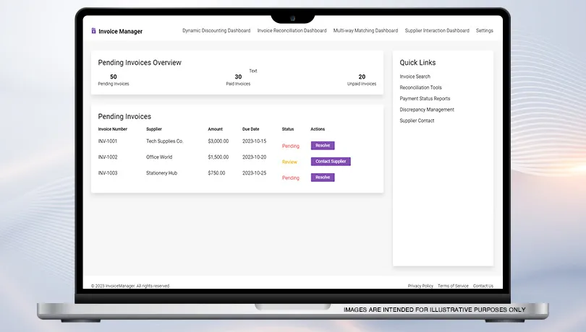This screenshot has height=332, width=586.
Task: Open Reconciliation Tools quick link
Action: (420, 87)
